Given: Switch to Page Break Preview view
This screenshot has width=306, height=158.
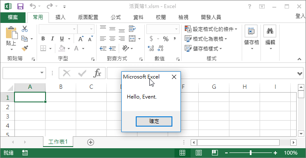Looking at the screenshot, I should 215,153.
